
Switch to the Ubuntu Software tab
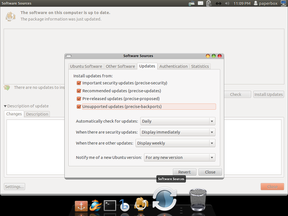point(86,66)
